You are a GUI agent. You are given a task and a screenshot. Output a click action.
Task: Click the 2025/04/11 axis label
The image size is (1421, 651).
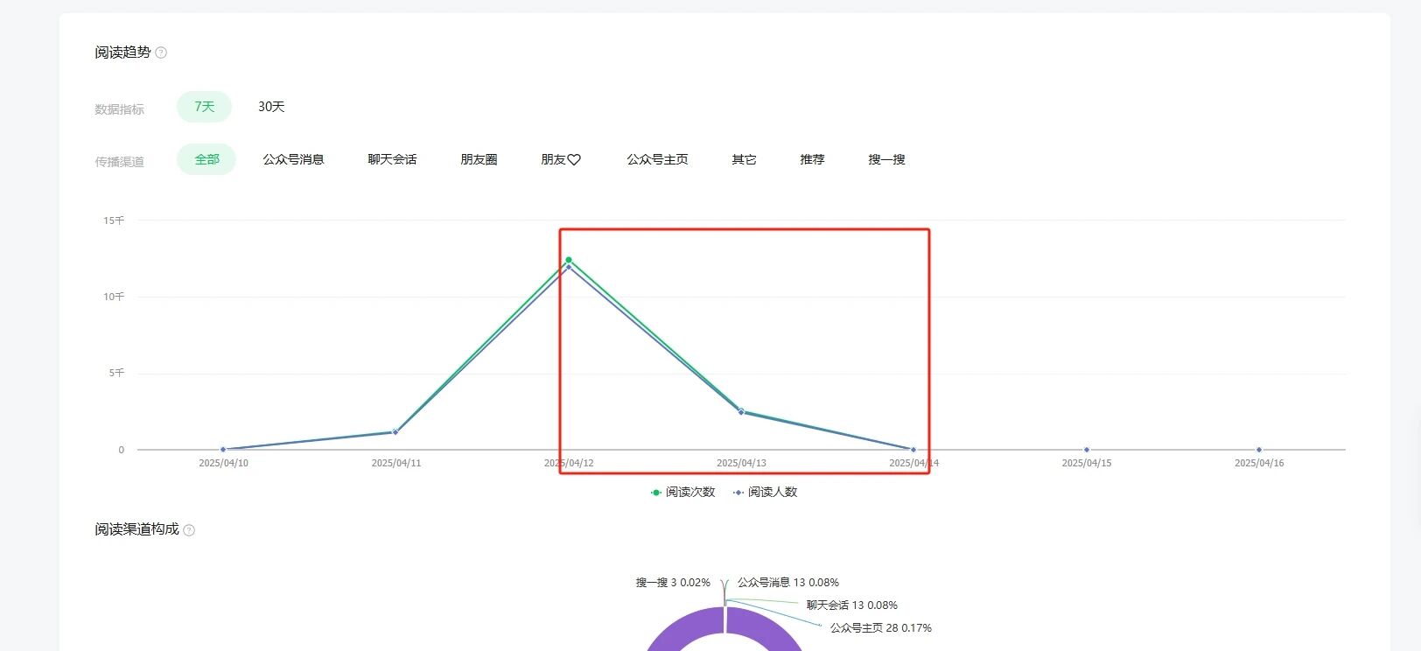[396, 463]
